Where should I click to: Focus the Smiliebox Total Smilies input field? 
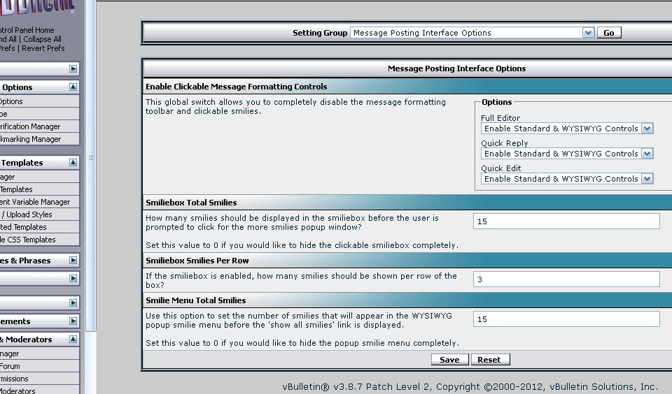pyautogui.click(x=566, y=221)
